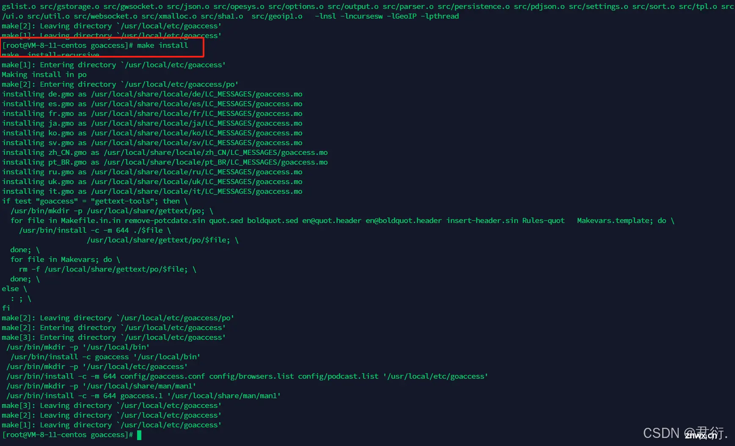Select the line installing pt_BR.gmo
Image resolution: width=735 pixels, height=446 pixels.
coord(165,162)
